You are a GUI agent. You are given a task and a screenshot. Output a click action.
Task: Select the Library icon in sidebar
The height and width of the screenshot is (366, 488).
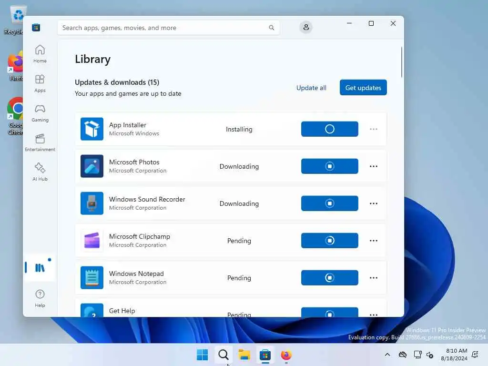click(x=40, y=268)
